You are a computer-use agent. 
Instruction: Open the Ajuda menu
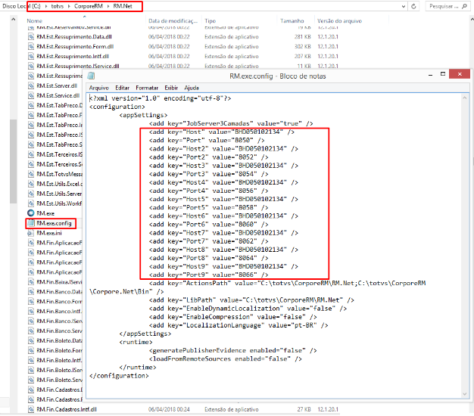point(192,88)
